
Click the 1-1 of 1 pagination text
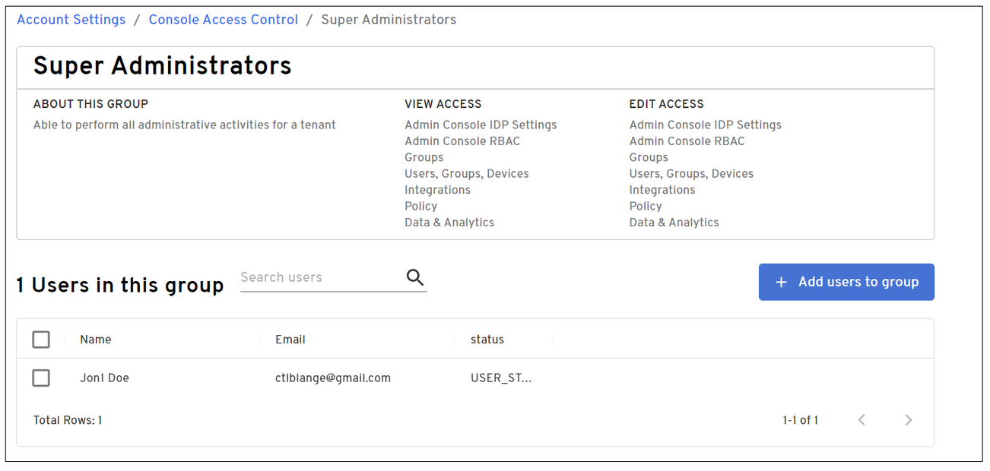pos(800,420)
